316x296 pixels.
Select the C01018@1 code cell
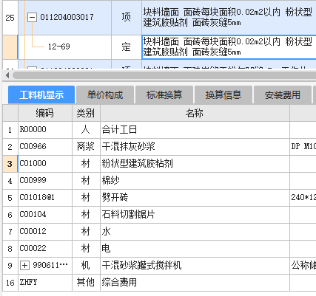tap(45, 198)
